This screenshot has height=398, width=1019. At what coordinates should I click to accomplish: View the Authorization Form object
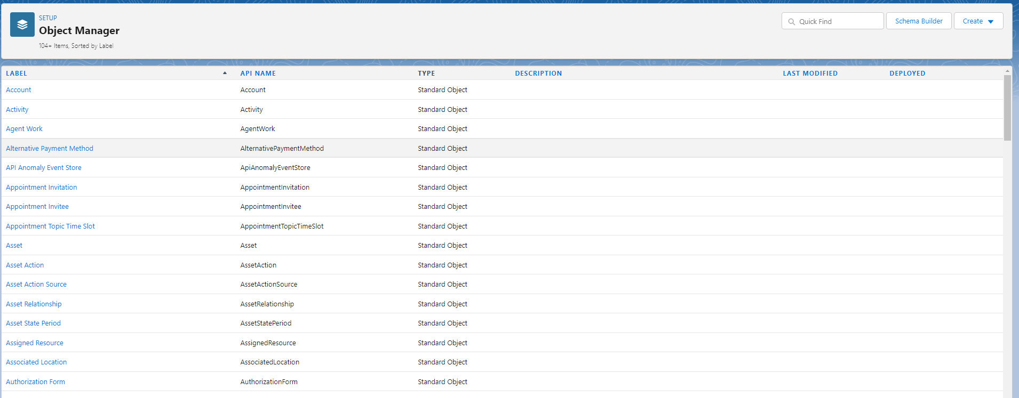(35, 382)
